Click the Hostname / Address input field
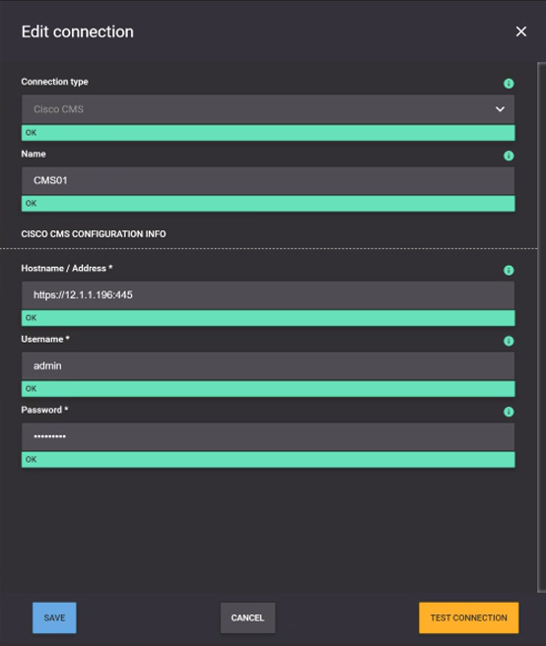 pos(268,295)
